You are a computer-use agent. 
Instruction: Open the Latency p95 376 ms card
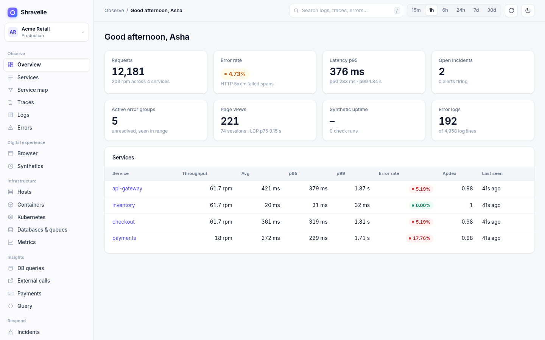(374, 72)
